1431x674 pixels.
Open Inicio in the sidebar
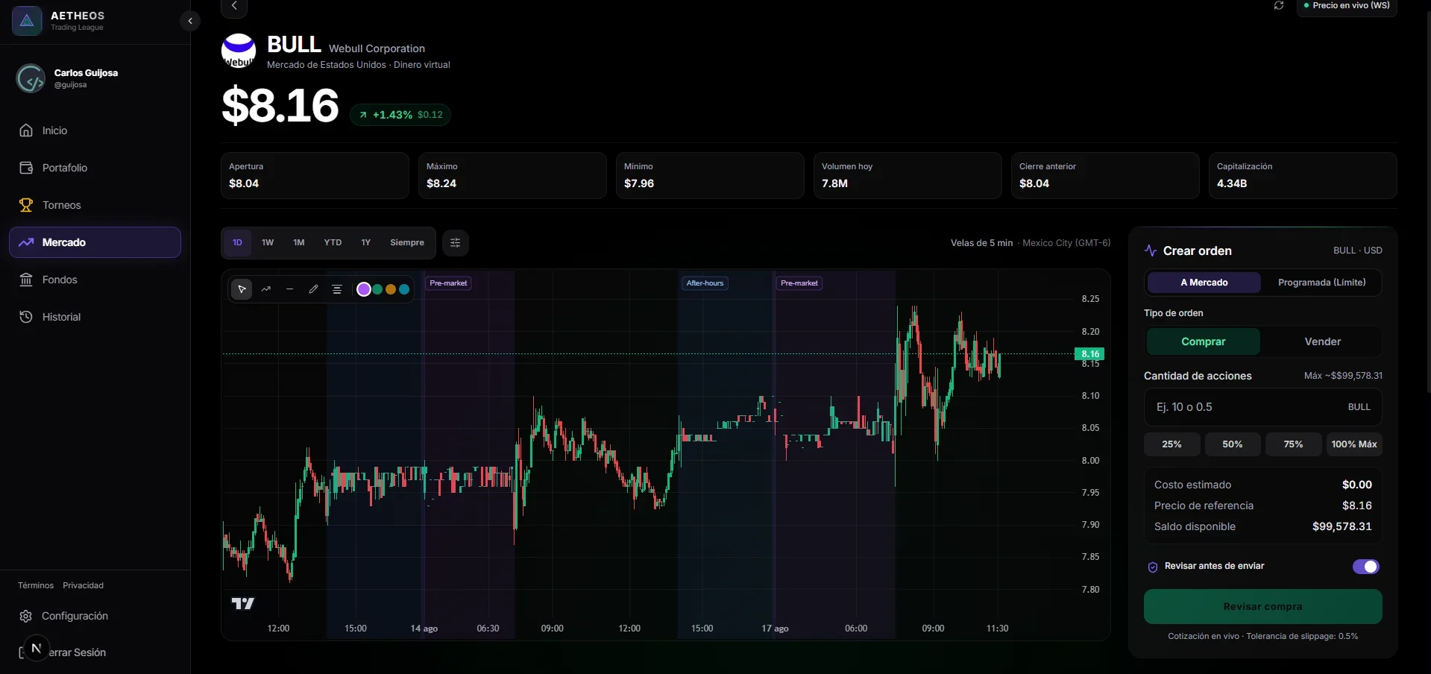pyautogui.click(x=95, y=130)
